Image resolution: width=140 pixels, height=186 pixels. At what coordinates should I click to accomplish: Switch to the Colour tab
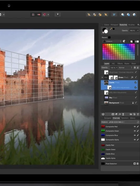[107, 25]
